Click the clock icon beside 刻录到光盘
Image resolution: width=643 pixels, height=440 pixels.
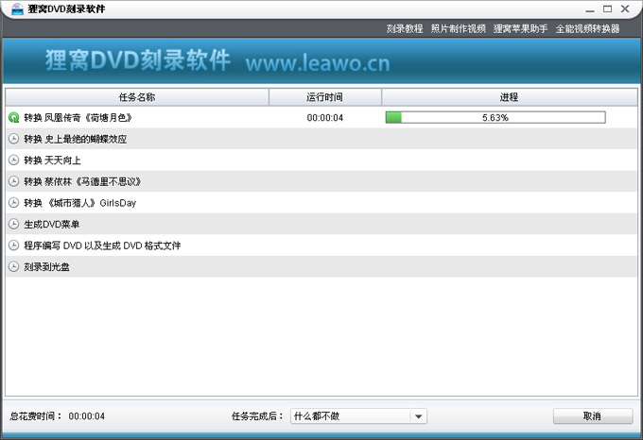click(x=14, y=267)
